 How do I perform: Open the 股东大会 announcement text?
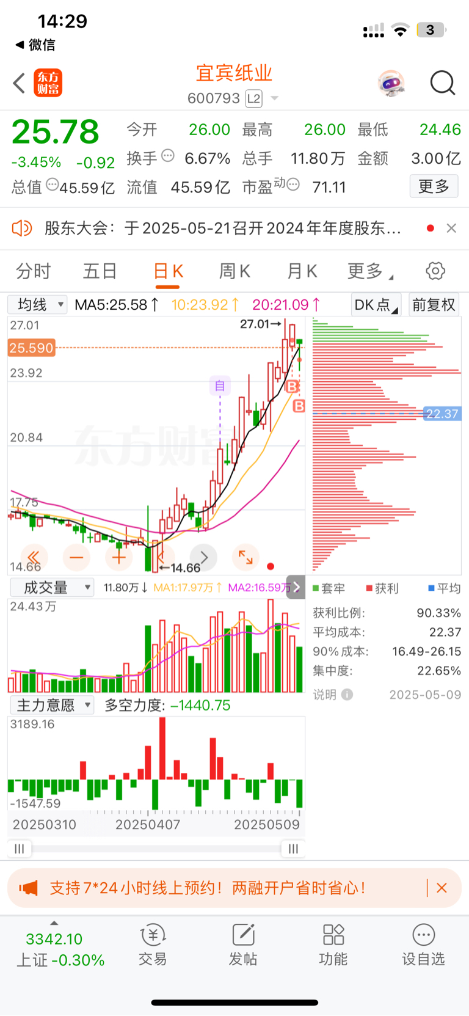pyautogui.click(x=223, y=228)
